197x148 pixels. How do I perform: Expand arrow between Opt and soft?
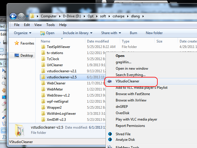(x=97, y=16)
